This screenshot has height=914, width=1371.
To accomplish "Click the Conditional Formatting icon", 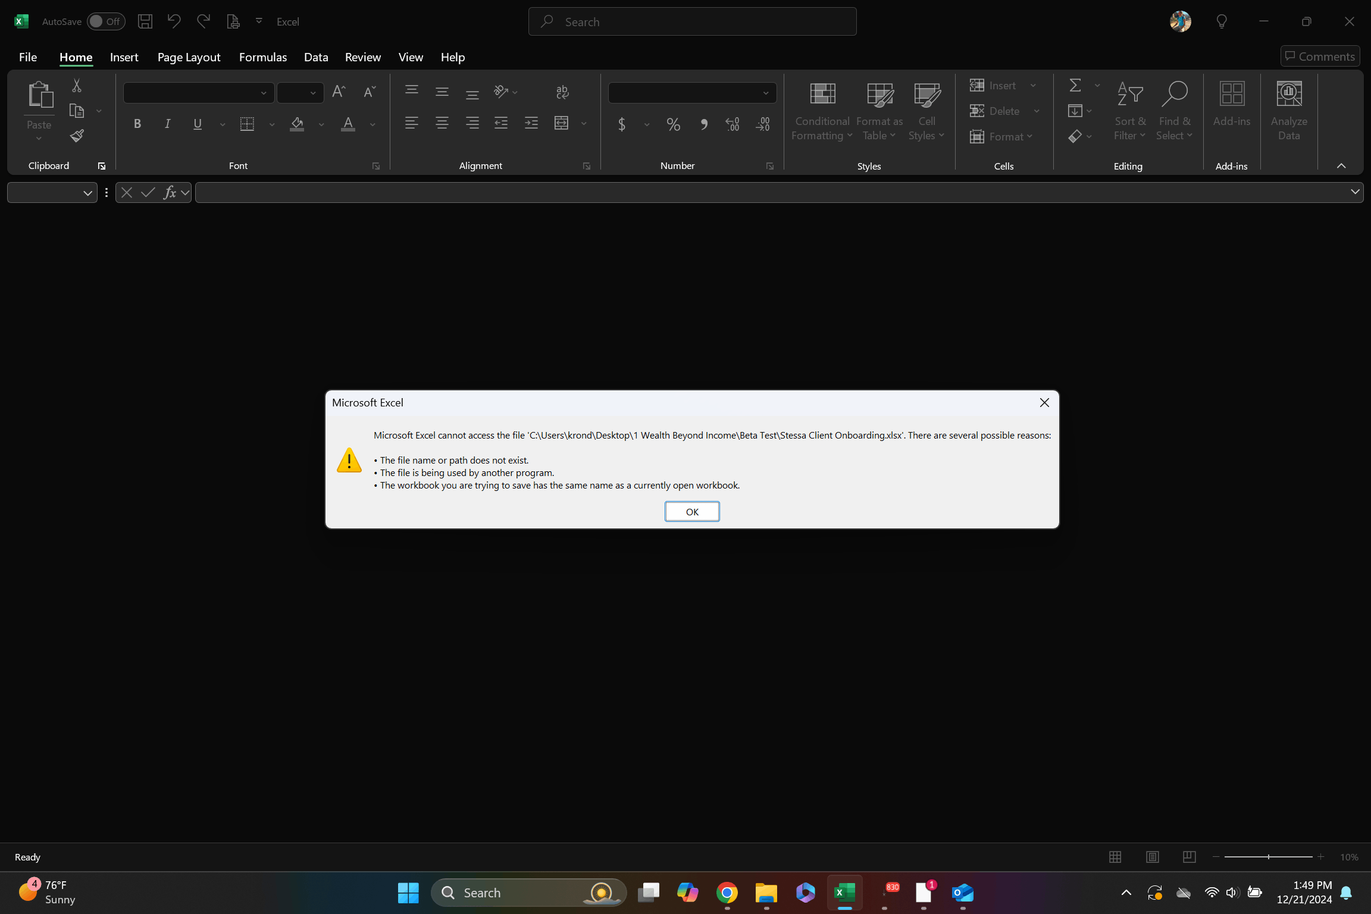I will pyautogui.click(x=822, y=93).
